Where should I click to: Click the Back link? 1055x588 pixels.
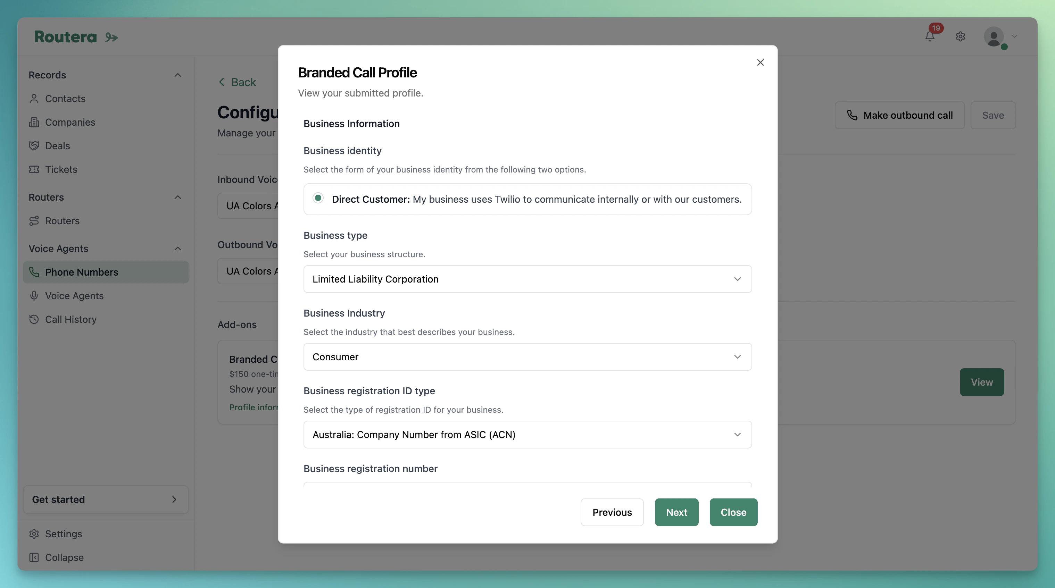coord(237,82)
